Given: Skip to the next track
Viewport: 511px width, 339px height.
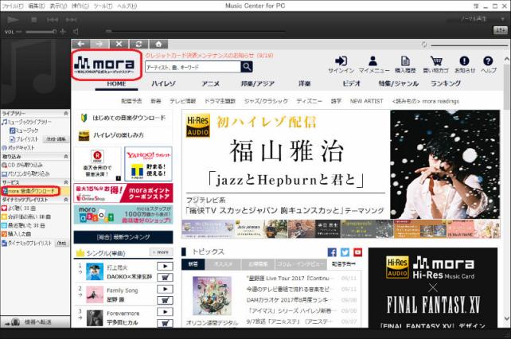Looking at the screenshot, I should pyautogui.click(x=71, y=20).
